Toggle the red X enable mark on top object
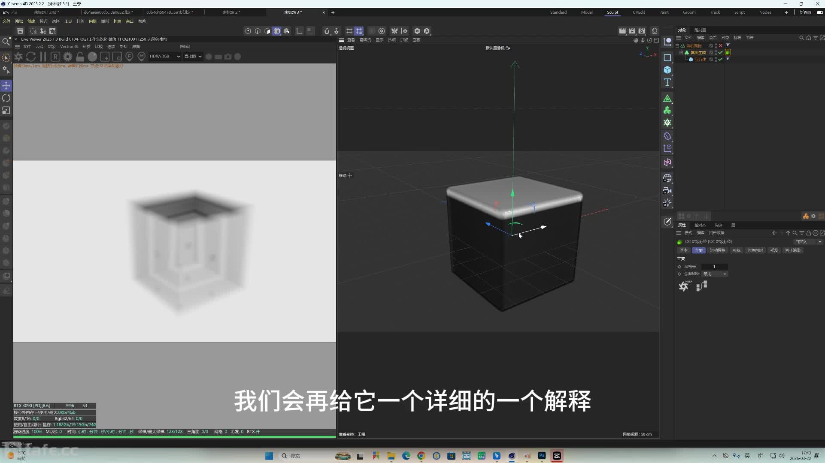Viewport: 825px width, 463px height. pos(721,45)
